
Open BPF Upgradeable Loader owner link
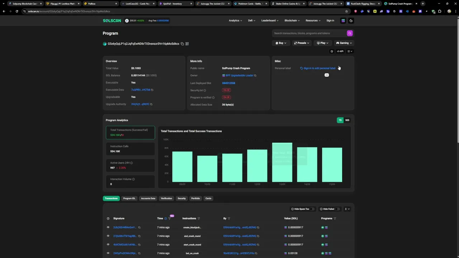pos(239,76)
